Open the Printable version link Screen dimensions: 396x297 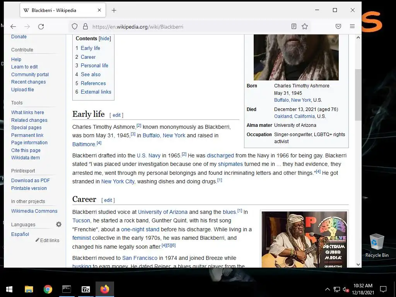coord(29,188)
